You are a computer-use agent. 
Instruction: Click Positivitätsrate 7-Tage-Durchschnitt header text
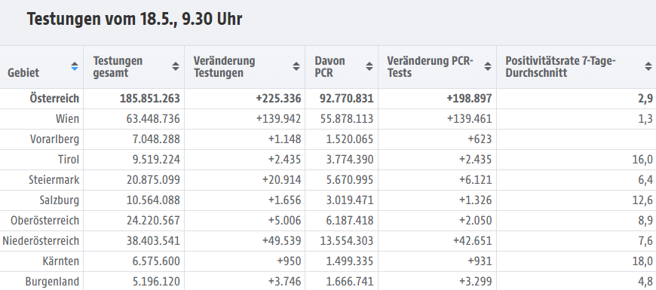click(560, 67)
